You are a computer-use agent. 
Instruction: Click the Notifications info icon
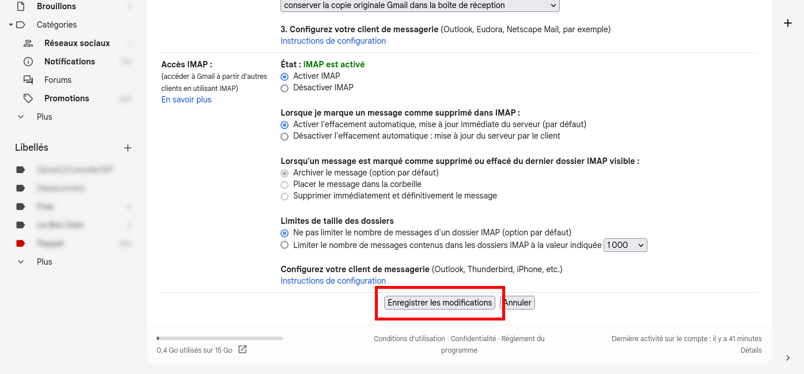(28, 62)
